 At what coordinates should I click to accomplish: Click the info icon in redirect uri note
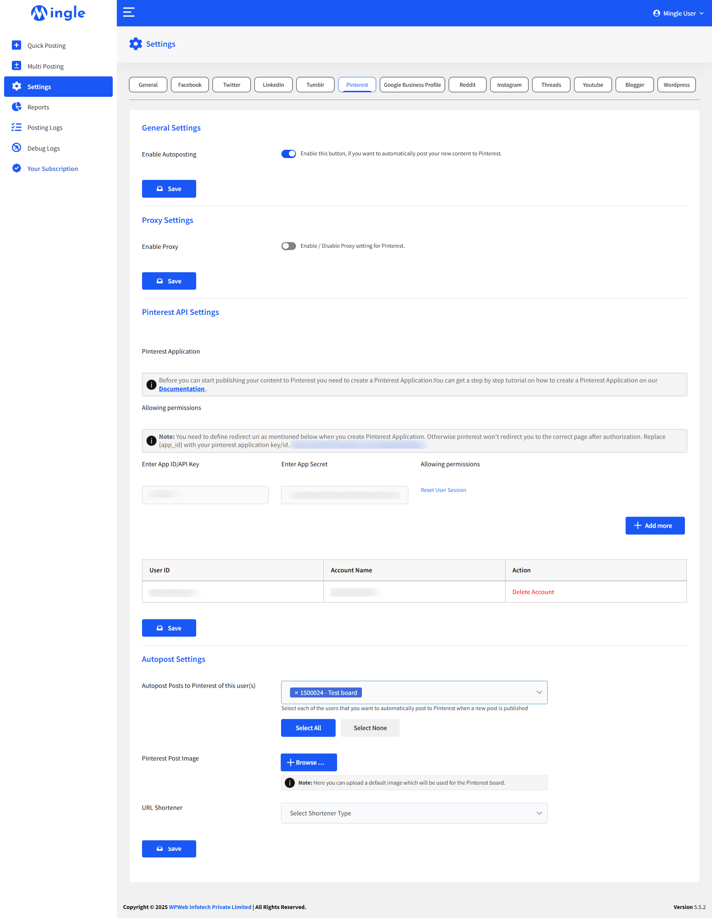point(151,441)
